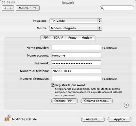This screenshot has width=136, height=126.
Task: Click the Chiama adesso... button
Action: (x=97, y=101)
